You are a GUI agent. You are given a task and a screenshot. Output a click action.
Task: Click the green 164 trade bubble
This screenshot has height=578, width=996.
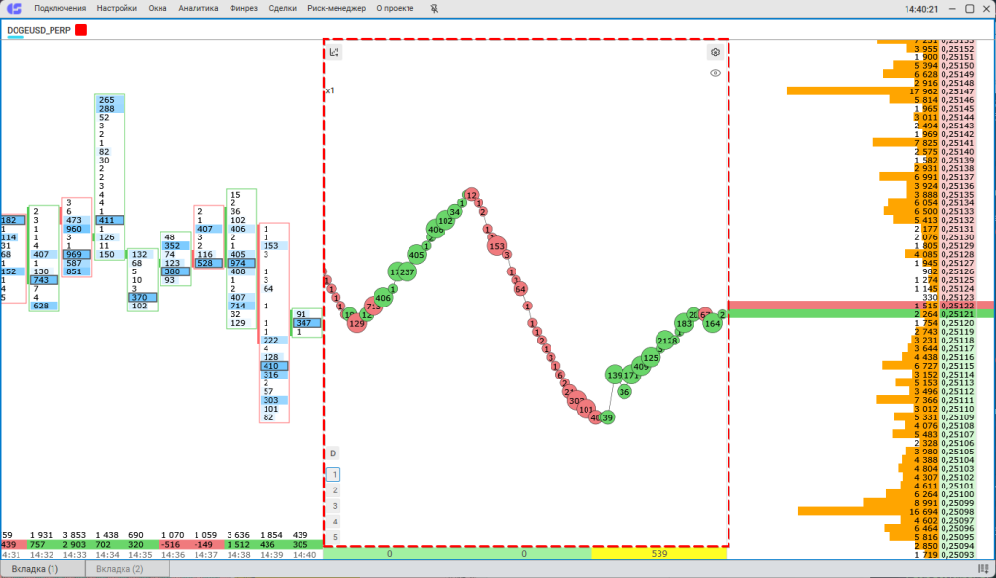pyautogui.click(x=713, y=323)
